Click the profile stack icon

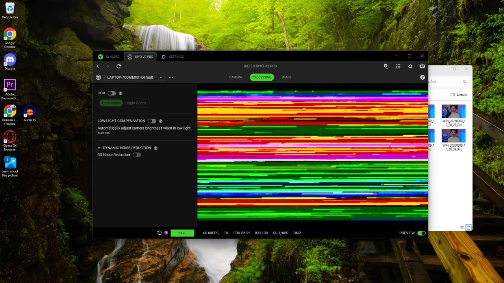pos(98,77)
